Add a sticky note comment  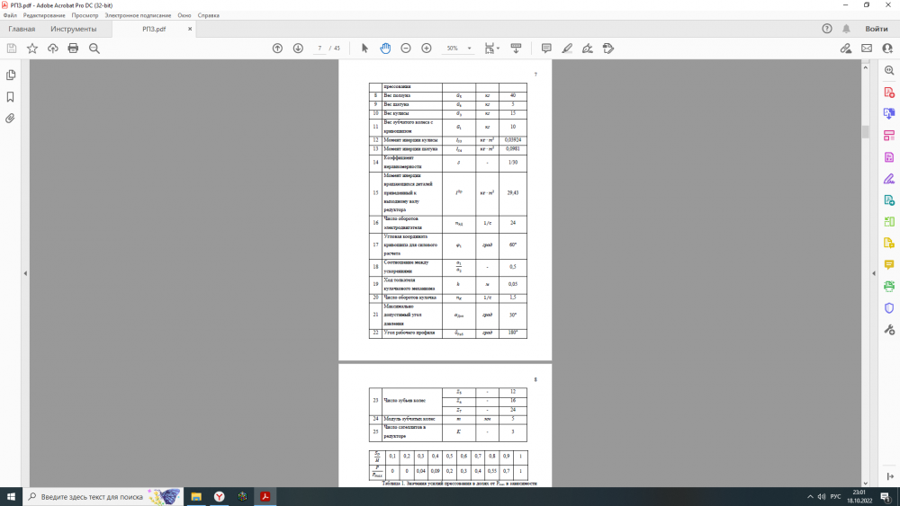(546, 49)
